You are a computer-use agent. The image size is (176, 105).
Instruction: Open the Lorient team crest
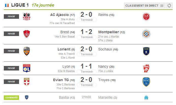27,51
